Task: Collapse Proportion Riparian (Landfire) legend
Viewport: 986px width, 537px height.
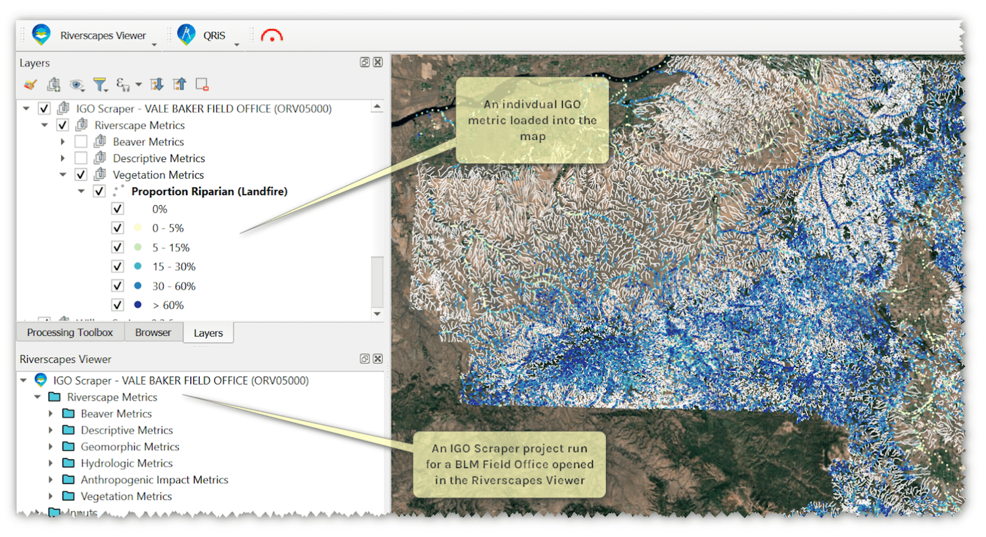Action: click(x=82, y=191)
